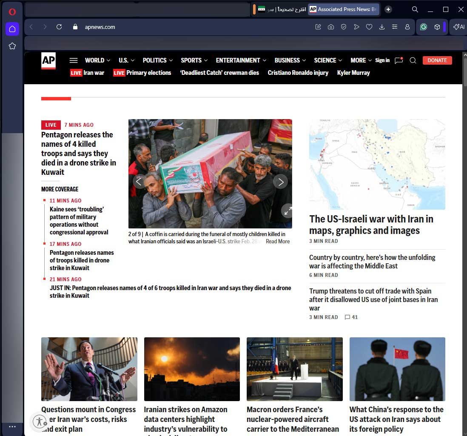
Task: Click the heart bookmark icon in address bar
Action: (369, 27)
